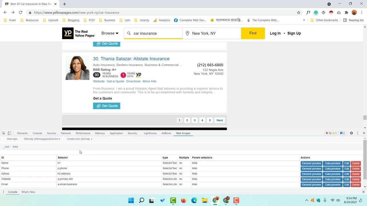The height and width of the screenshot is (206, 367).
Task: Click the yellow Find button
Action: coord(253,33)
